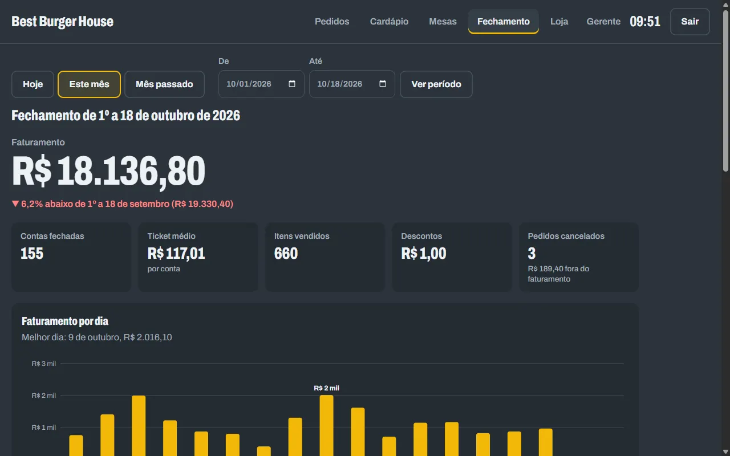Screen dimensions: 730x456
Task: Open the calendar picker in the Até date field
Action: [383, 84]
